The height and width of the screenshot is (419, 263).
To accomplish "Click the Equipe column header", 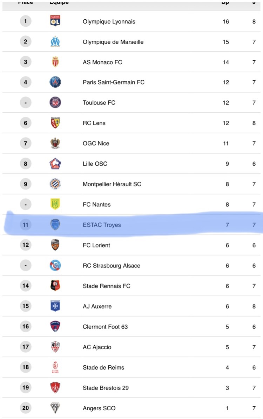I will (x=59, y=2).
